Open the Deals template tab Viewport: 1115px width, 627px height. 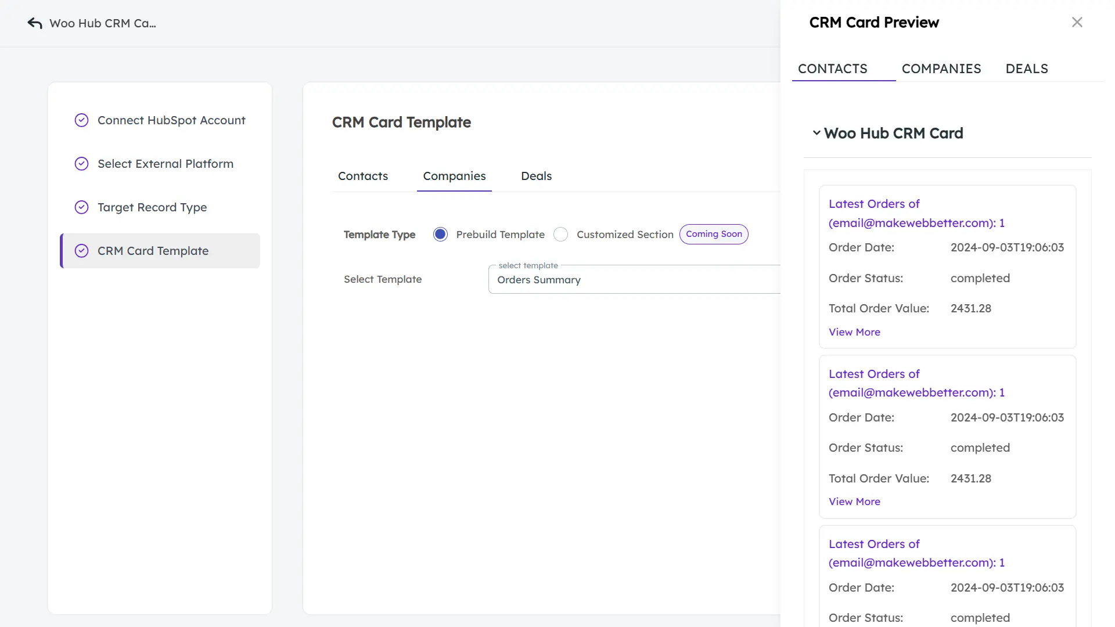pyautogui.click(x=536, y=176)
